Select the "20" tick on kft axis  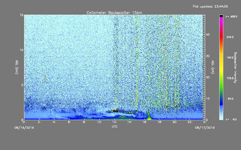click(x=208, y=77)
